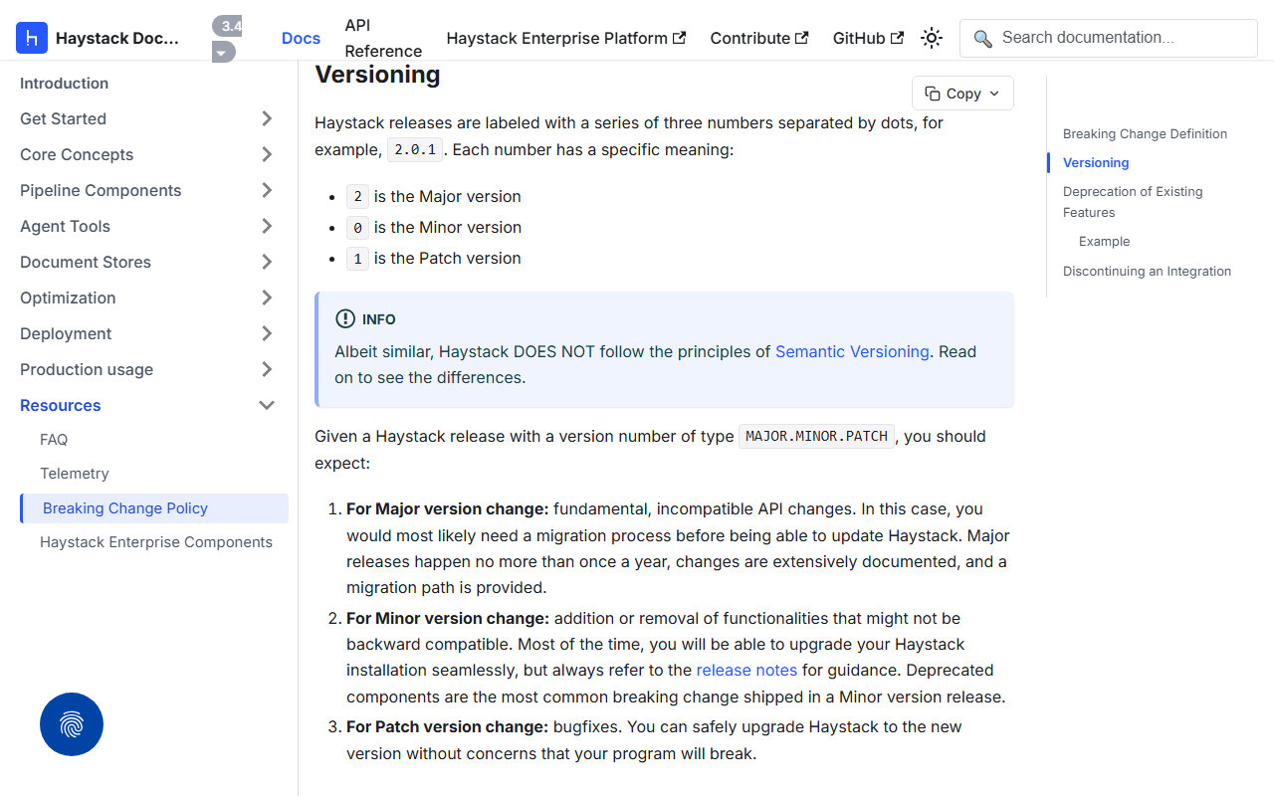Expand the Pipeline Components section
This screenshot has width=1274, height=796.
267,190
